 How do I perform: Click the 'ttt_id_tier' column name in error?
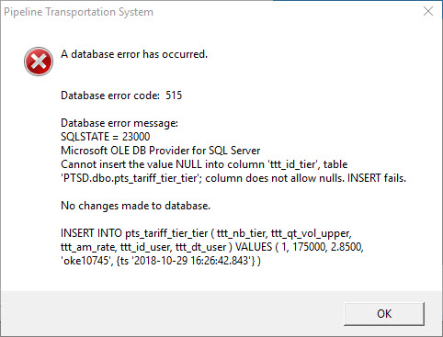292,164
